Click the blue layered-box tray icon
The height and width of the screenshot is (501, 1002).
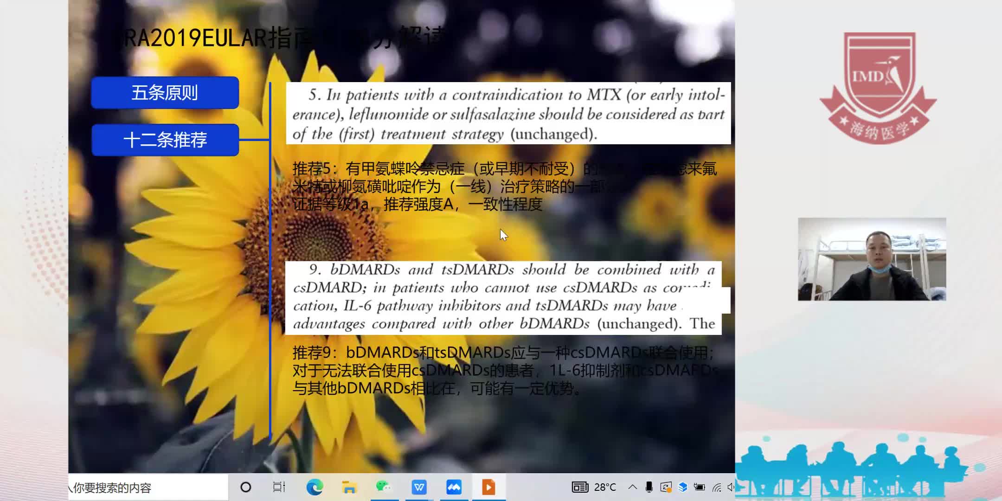(682, 487)
